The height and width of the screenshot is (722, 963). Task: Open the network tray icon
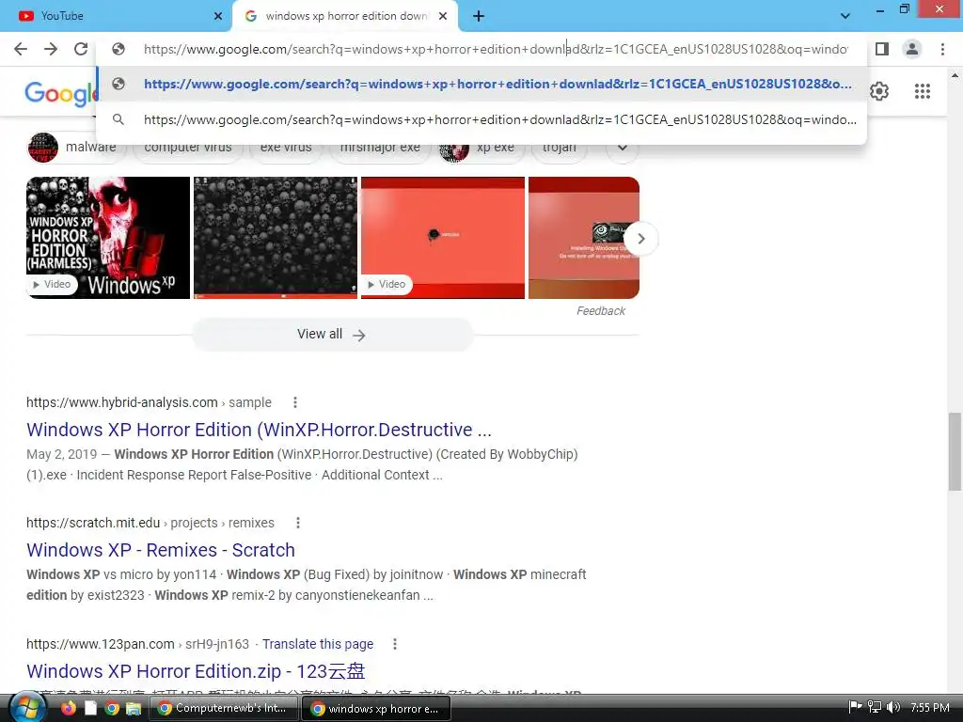pos(875,707)
